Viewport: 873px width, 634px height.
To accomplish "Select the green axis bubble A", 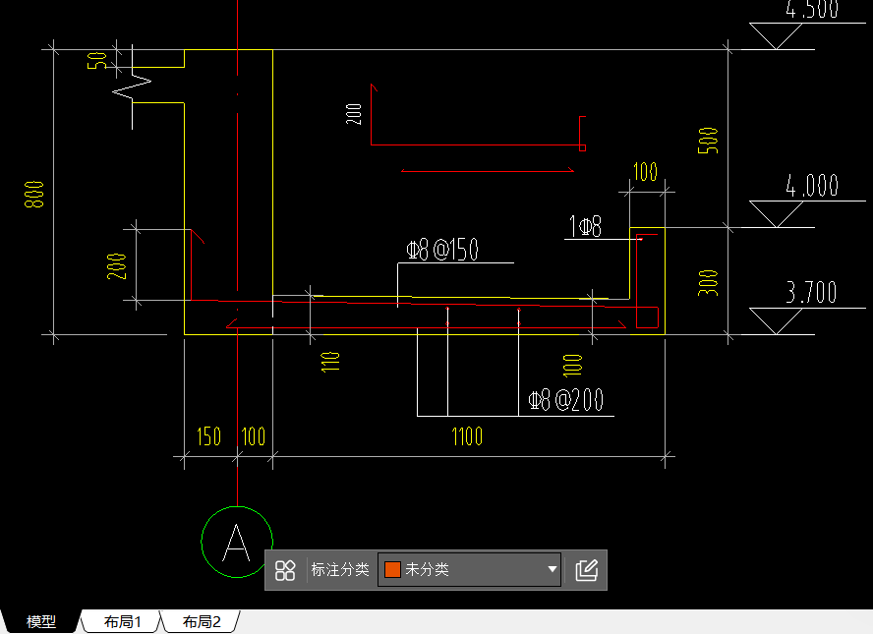I will [237, 542].
